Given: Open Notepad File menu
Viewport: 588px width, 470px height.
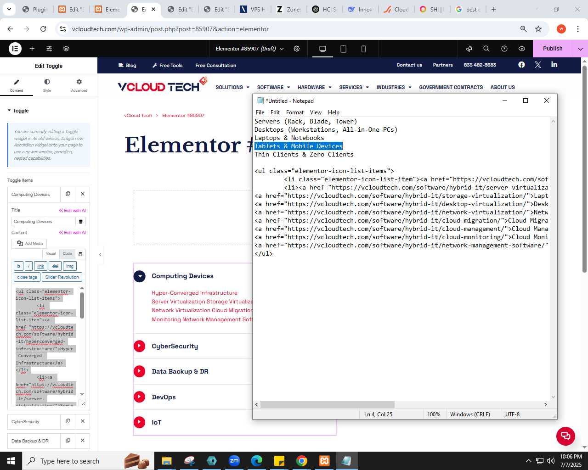Looking at the screenshot, I should tap(260, 112).
